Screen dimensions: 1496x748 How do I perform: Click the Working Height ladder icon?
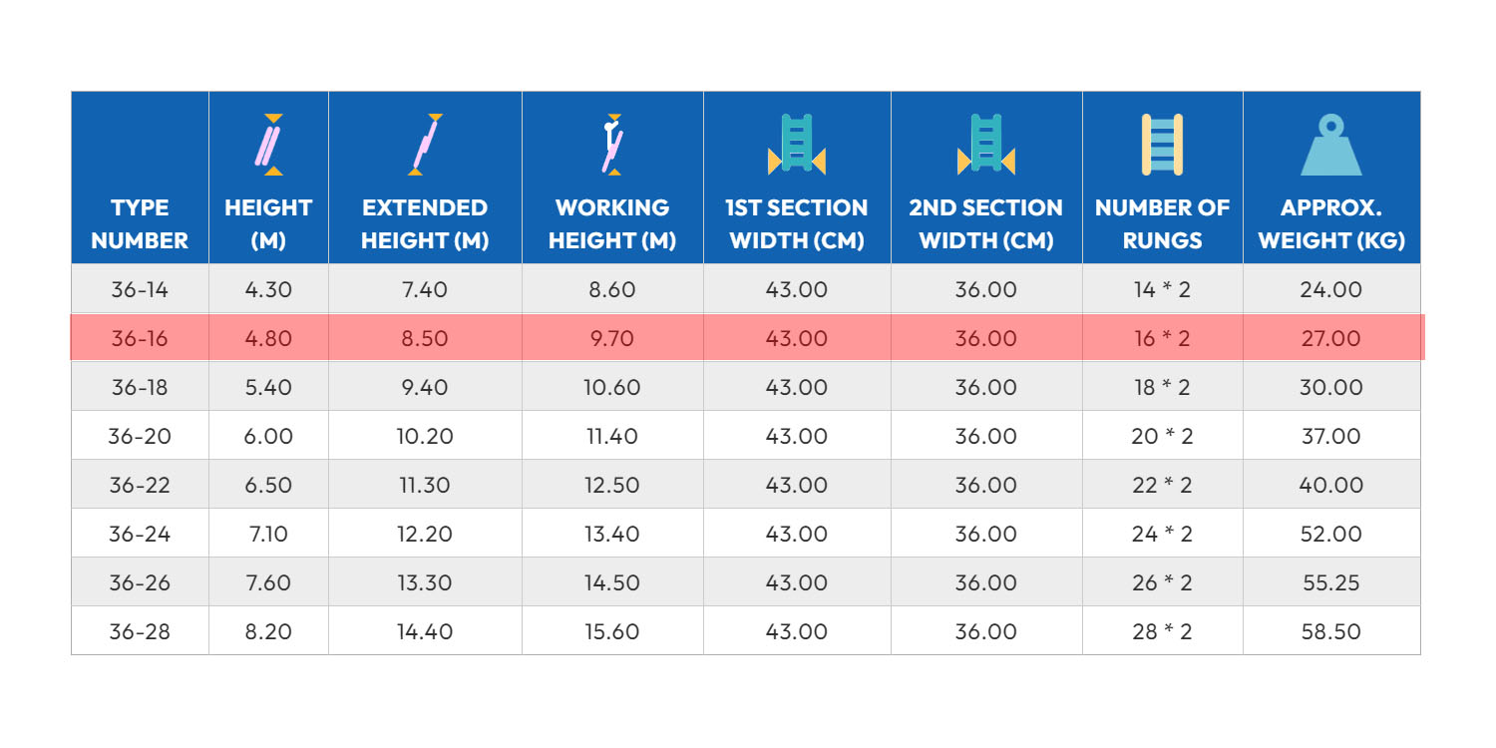click(612, 146)
